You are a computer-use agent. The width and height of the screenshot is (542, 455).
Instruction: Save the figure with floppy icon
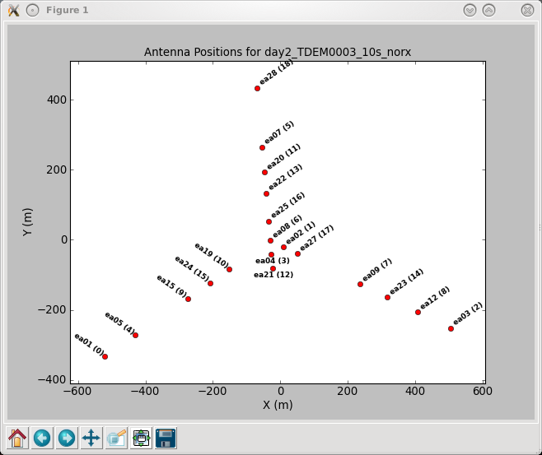(166, 438)
